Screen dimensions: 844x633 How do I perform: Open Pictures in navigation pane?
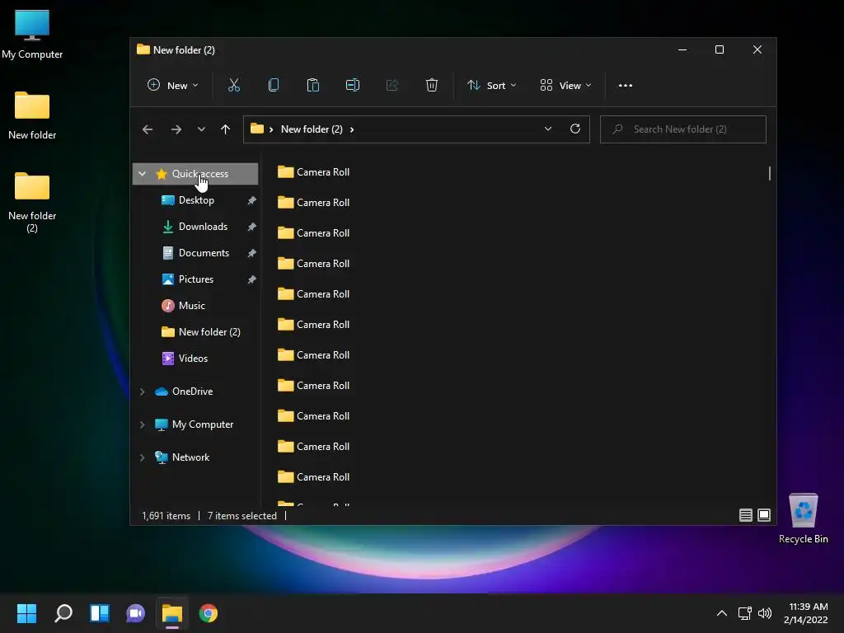click(196, 279)
